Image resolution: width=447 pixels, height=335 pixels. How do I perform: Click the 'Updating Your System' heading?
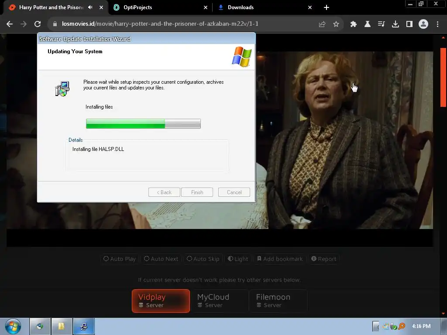75,51
